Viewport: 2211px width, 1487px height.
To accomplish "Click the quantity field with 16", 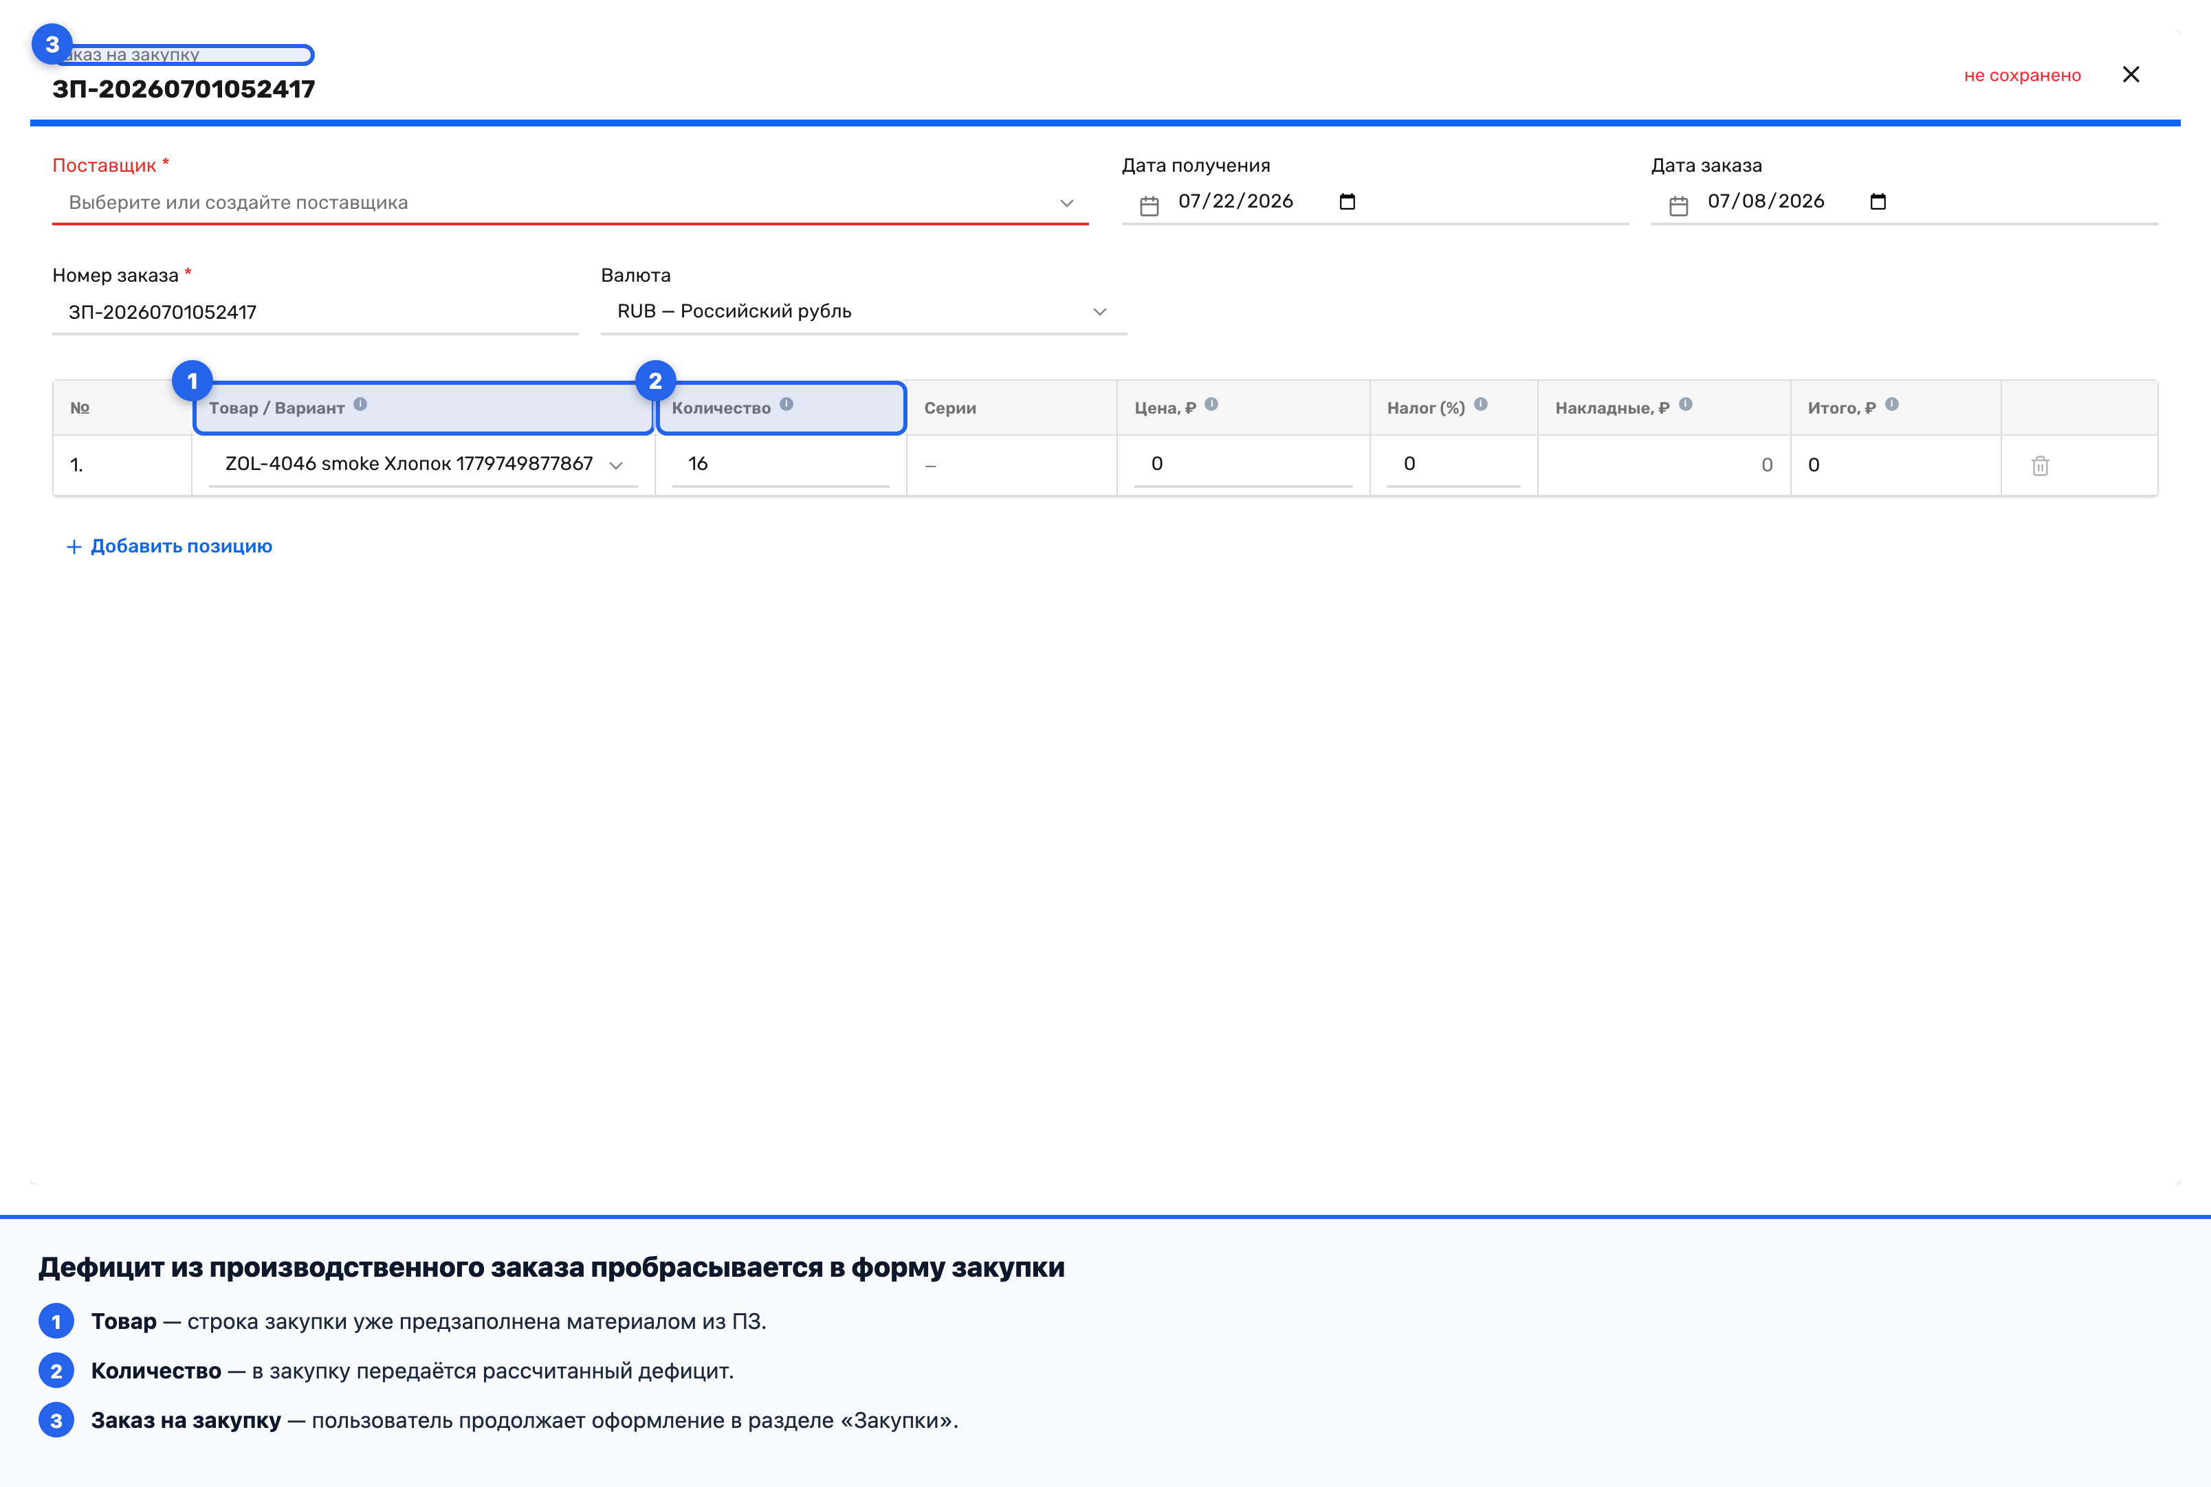I will click(780, 464).
